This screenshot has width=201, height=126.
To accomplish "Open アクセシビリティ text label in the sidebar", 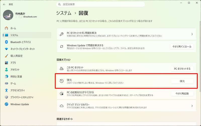I will click(x=18, y=90).
